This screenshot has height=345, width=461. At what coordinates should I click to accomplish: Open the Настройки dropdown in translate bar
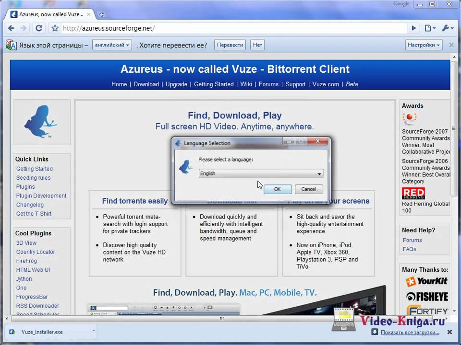click(424, 45)
